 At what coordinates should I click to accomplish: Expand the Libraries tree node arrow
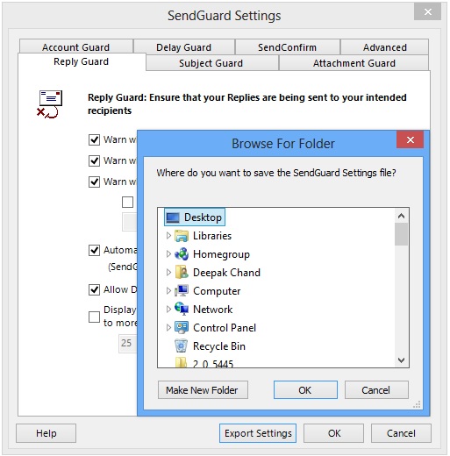[168, 236]
